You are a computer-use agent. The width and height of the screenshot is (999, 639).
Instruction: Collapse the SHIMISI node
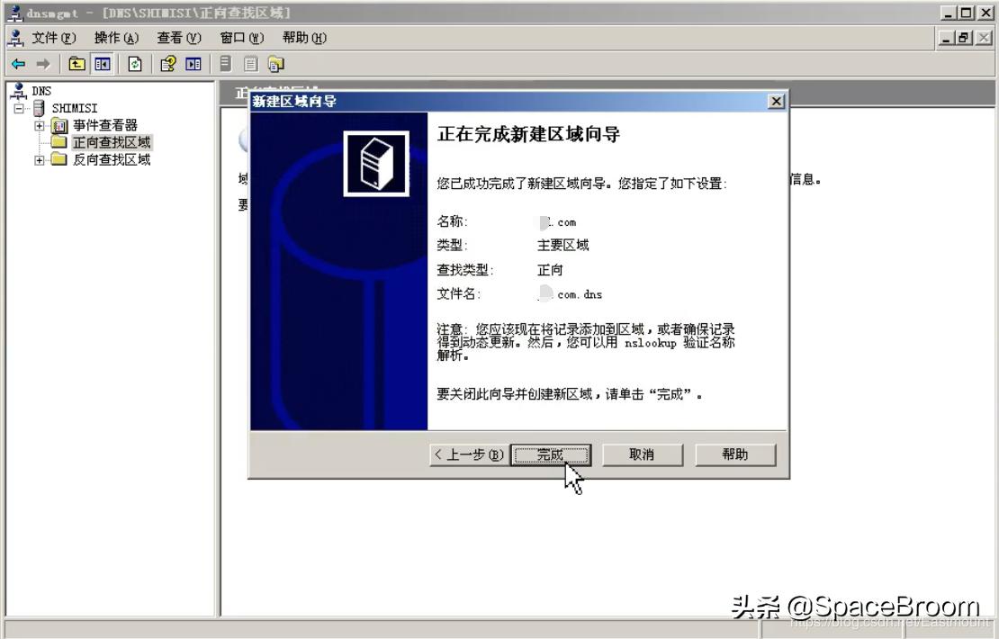18,107
